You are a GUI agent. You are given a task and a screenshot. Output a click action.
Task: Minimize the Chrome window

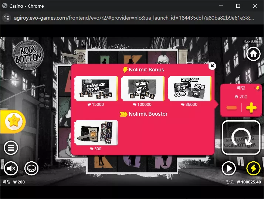pos(221,6)
